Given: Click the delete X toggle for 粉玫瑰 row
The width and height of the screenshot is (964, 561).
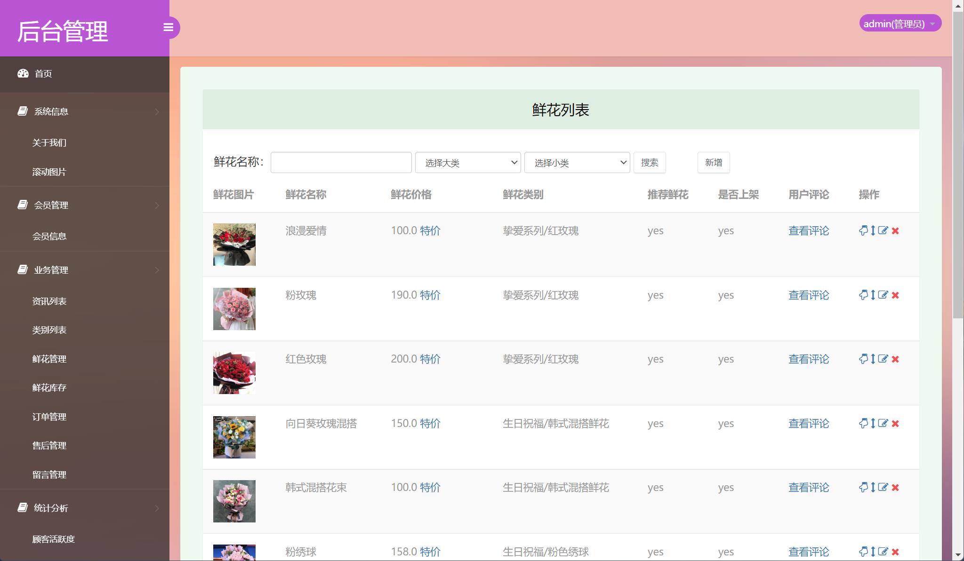Looking at the screenshot, I should [x=896, y=295].
